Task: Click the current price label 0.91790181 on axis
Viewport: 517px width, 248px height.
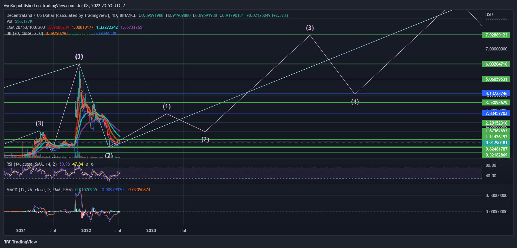Action: [x=496, y=143]
